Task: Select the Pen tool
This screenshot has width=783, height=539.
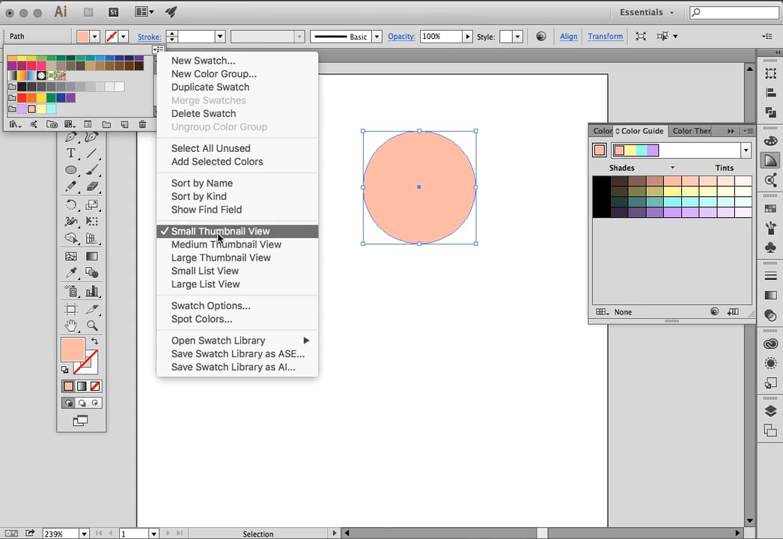Action: tap(71, 137)
